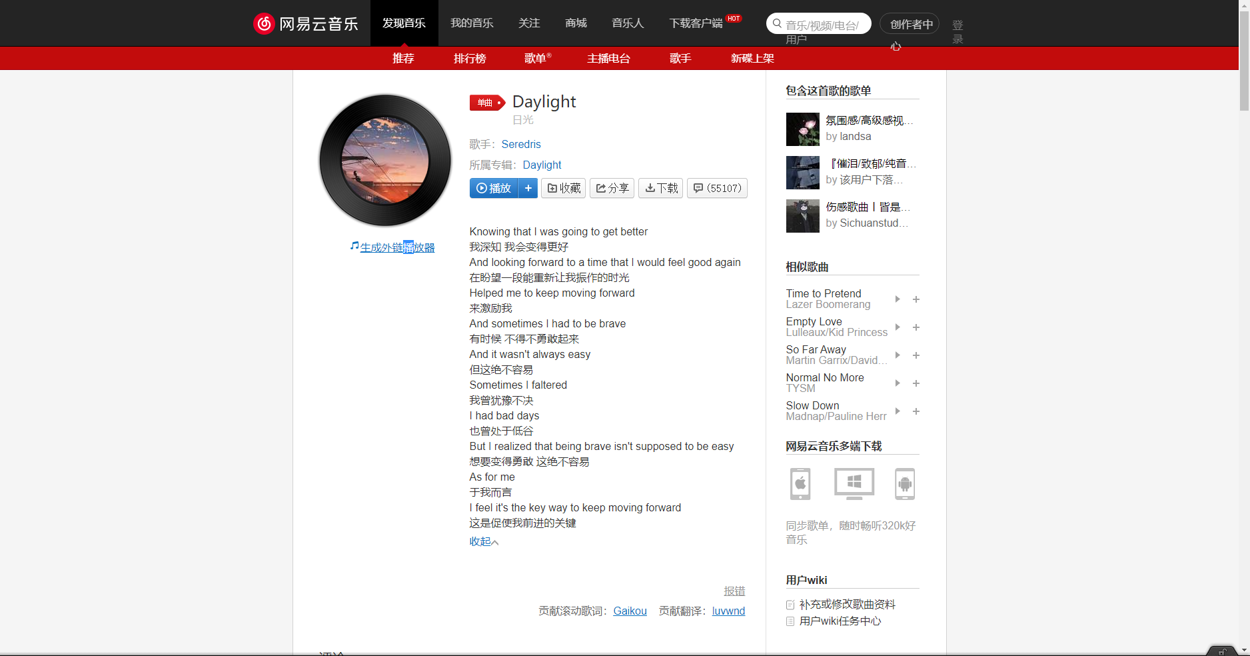
Task: Open Time to Pretend song title
Action: 824,293
